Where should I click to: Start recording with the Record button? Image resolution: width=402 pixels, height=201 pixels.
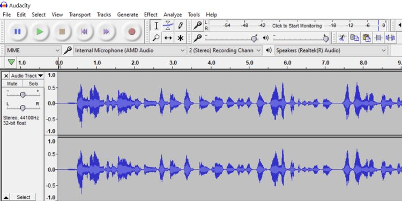[131, 32]
